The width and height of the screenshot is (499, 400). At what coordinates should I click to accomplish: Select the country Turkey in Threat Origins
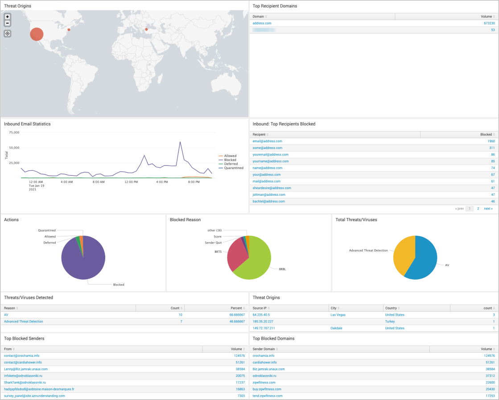point(390,322)
